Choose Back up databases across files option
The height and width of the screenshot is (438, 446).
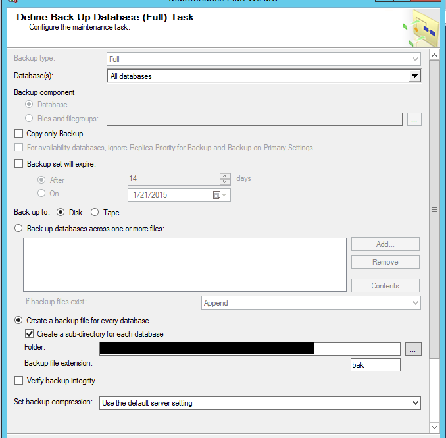18,229
